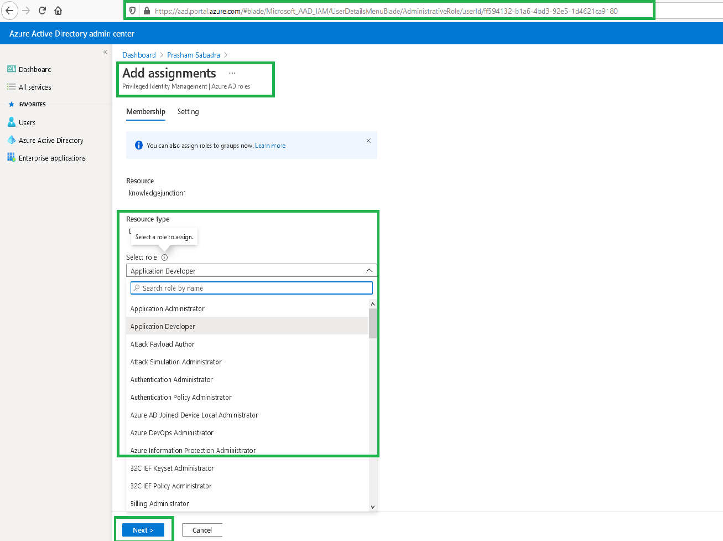Click the browser home icon
The width and height of the screenshot is (723, 541).
(58, 10)
